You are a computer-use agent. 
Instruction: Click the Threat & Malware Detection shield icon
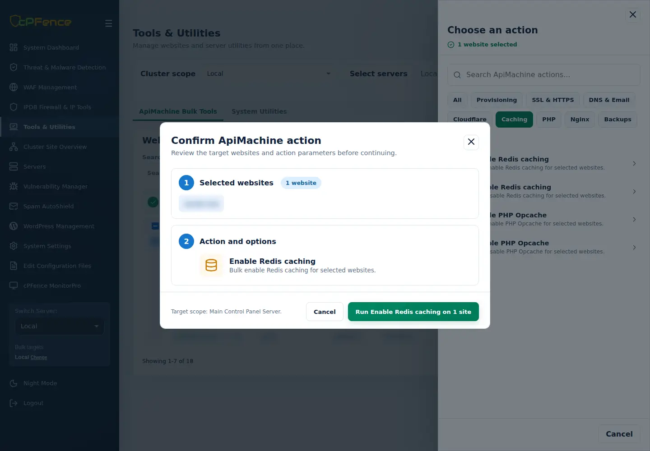[14, 67]
